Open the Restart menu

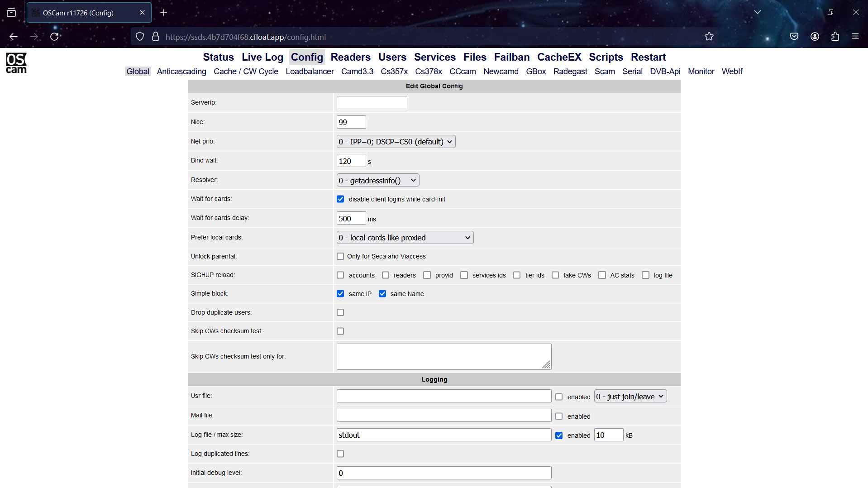[649, 57]
